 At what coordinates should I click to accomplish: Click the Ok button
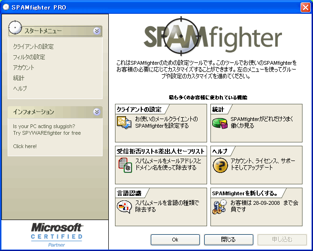click(175, 240)
